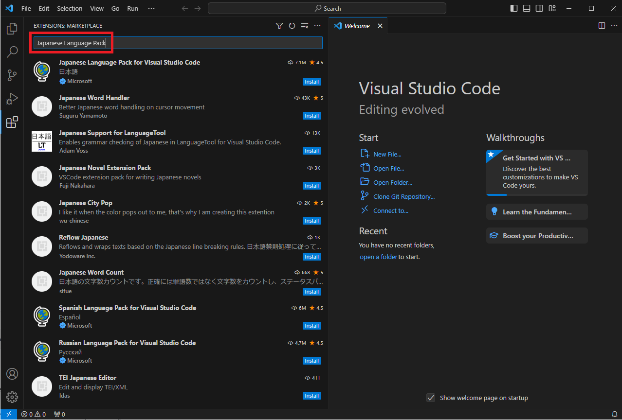Image resolution: width=622 pixels, height=420 pixels.
Task: Open the Accounts icon at bottom left
Action: click(x=12, y=373)
